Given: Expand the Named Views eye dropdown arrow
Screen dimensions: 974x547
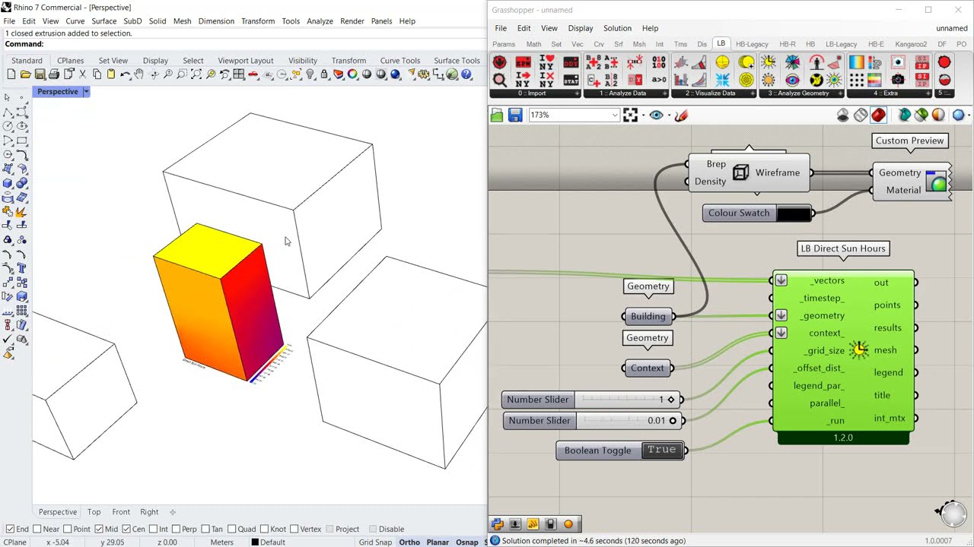Looking at the screenshot, I should click(x=668, y=115).
